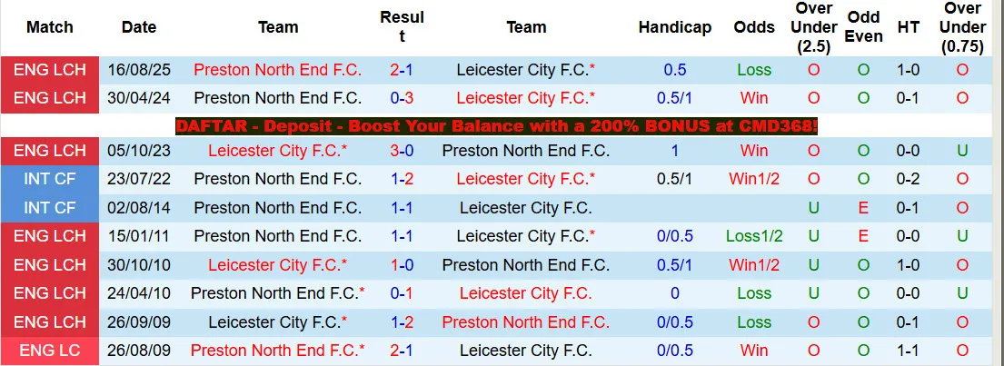The image size is (1004, 366).
Task: Click the ENG LC badge for 26/08/09
Action: 50,351
